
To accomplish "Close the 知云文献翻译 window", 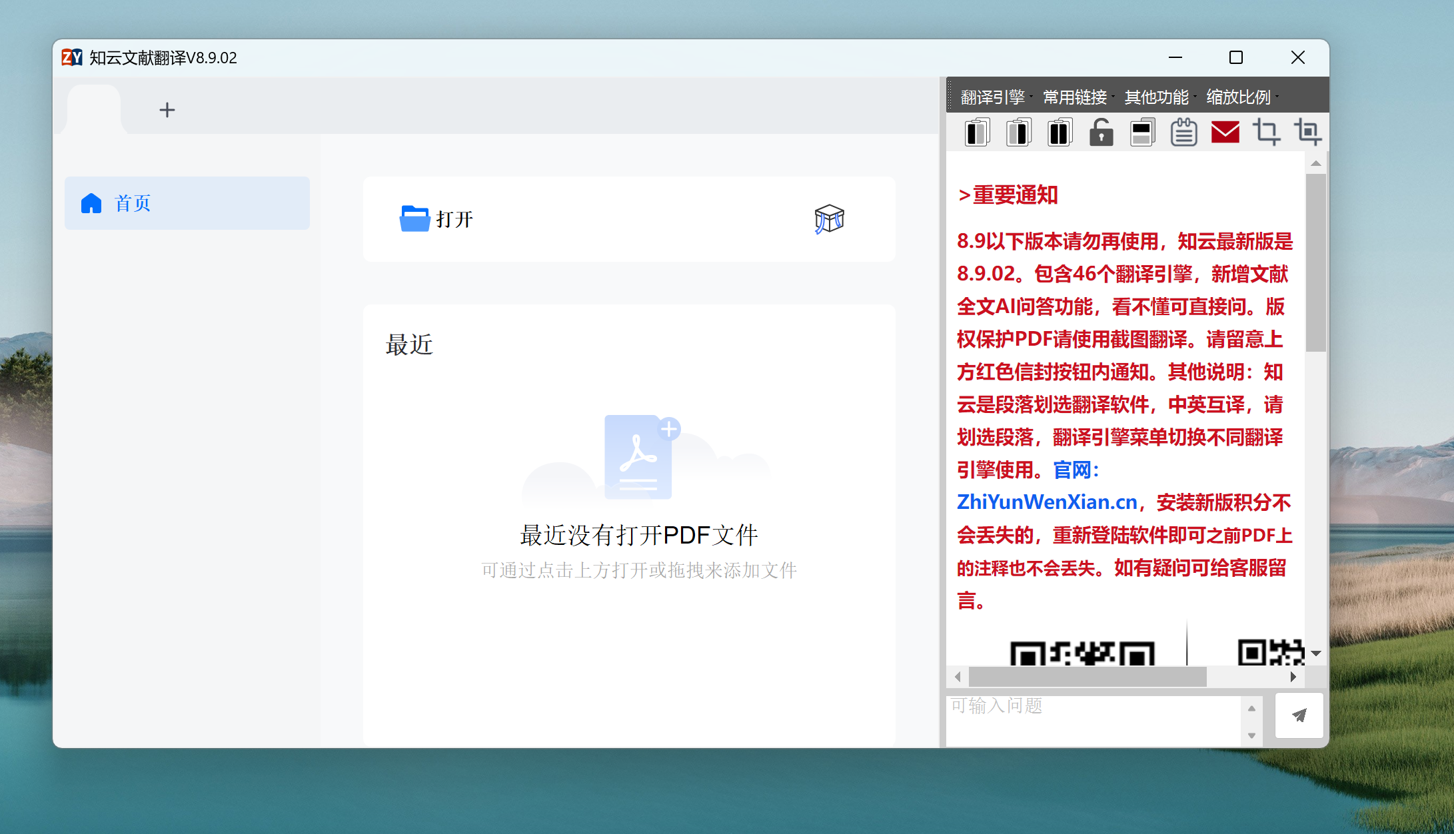I will 1297,57.
